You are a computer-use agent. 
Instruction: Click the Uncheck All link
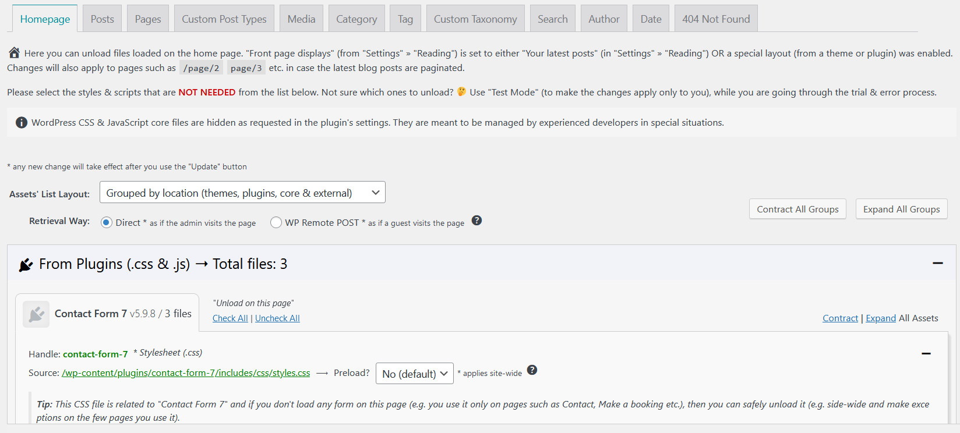[x=277, y=318]
